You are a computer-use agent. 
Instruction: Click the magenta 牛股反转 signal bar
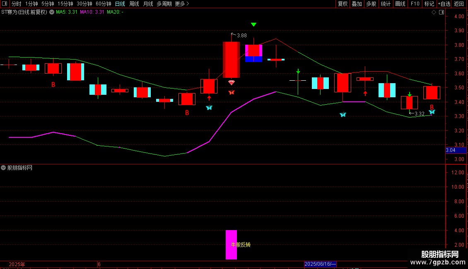[x=231, y=245]
